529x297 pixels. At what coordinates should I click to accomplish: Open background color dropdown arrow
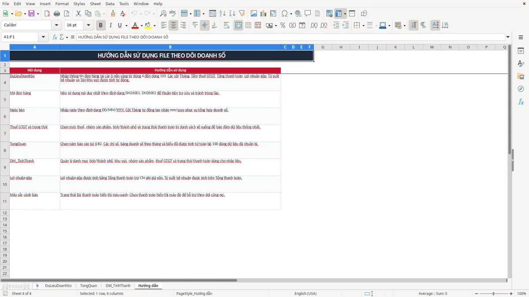(x=154, y=26)
